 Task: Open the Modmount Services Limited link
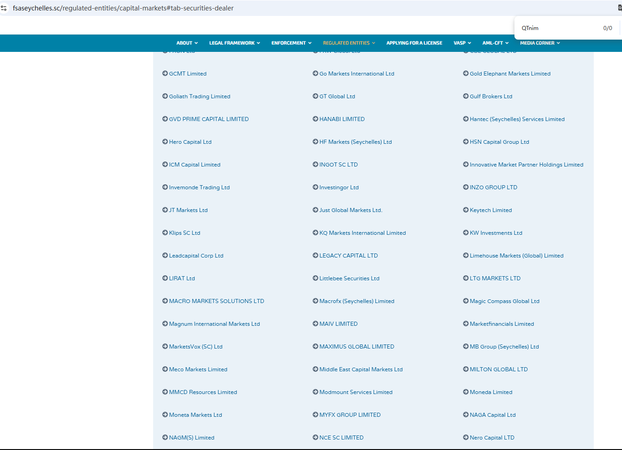pos(356,392)
